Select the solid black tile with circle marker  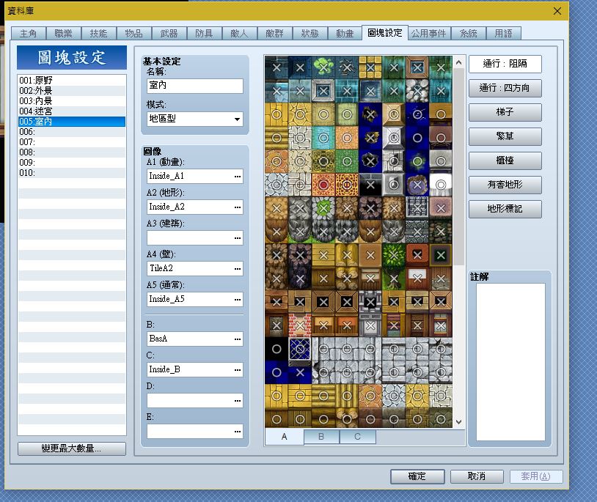point(276,349)
